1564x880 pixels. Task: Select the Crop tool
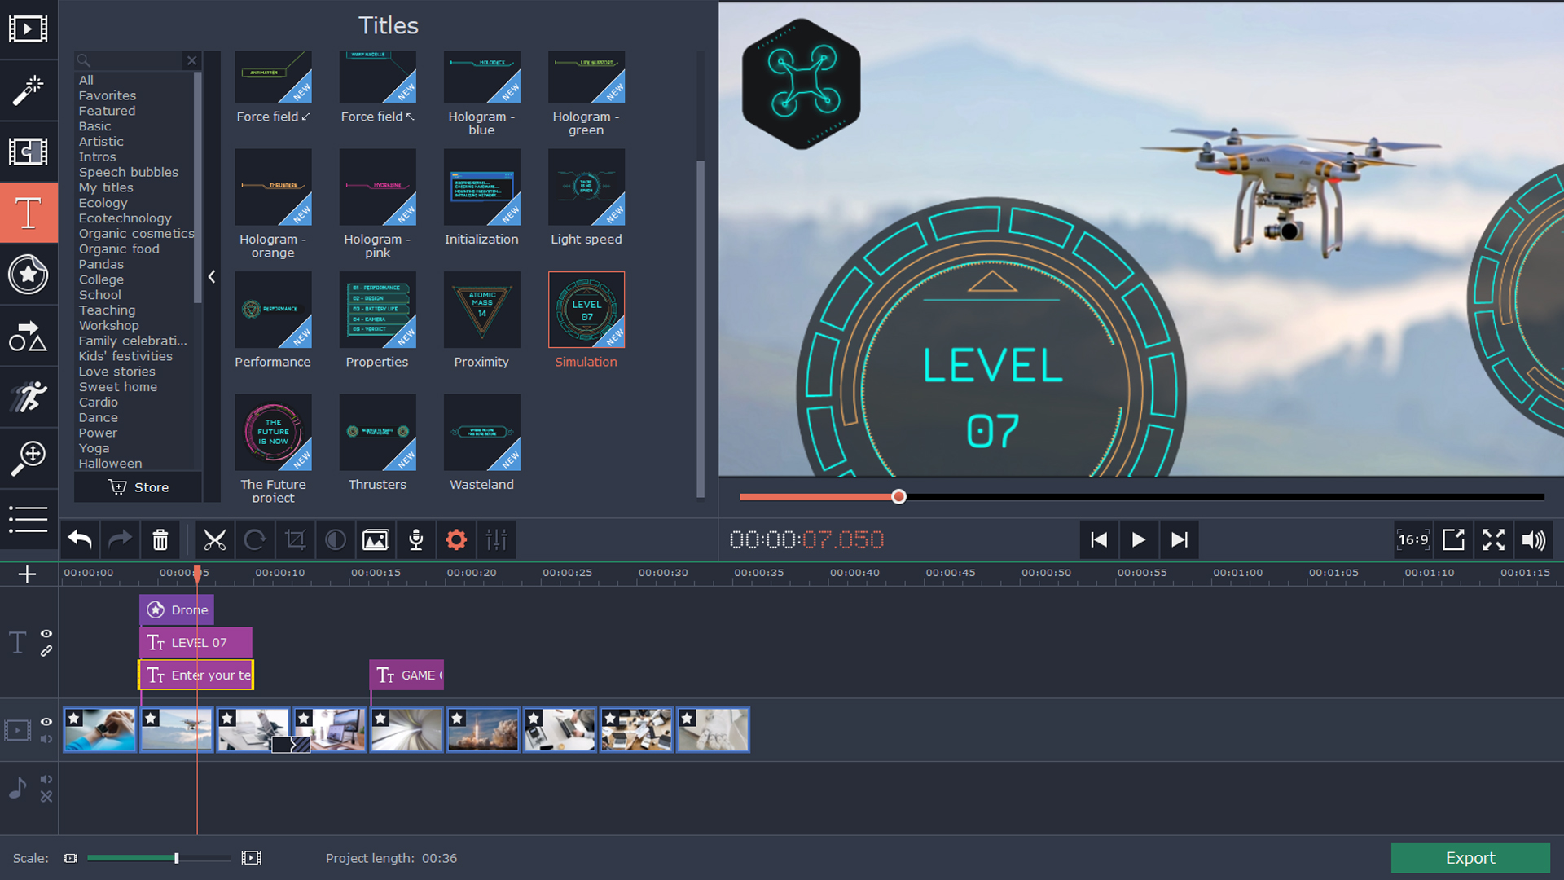295,539
